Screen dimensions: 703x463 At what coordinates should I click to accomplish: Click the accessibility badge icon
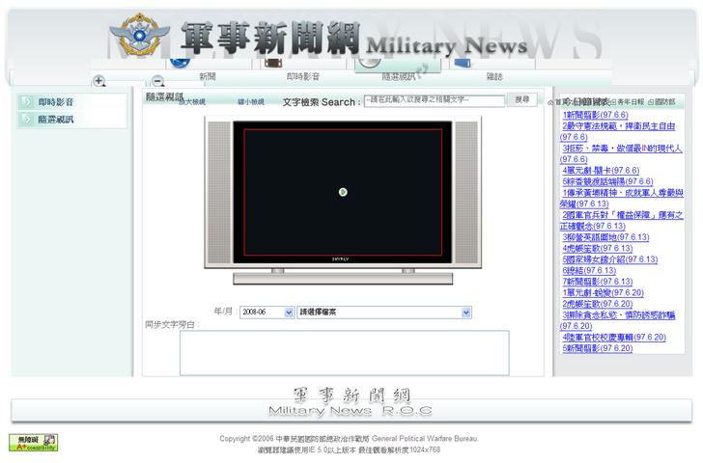pos(33,442)
